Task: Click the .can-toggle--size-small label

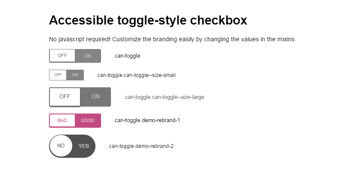Action: (x=136, y=75)
